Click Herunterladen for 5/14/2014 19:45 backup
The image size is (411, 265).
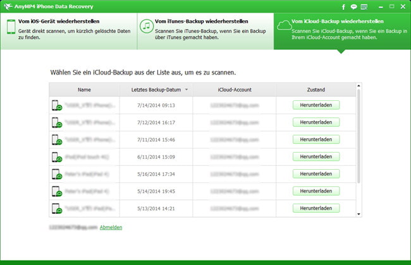316,191
